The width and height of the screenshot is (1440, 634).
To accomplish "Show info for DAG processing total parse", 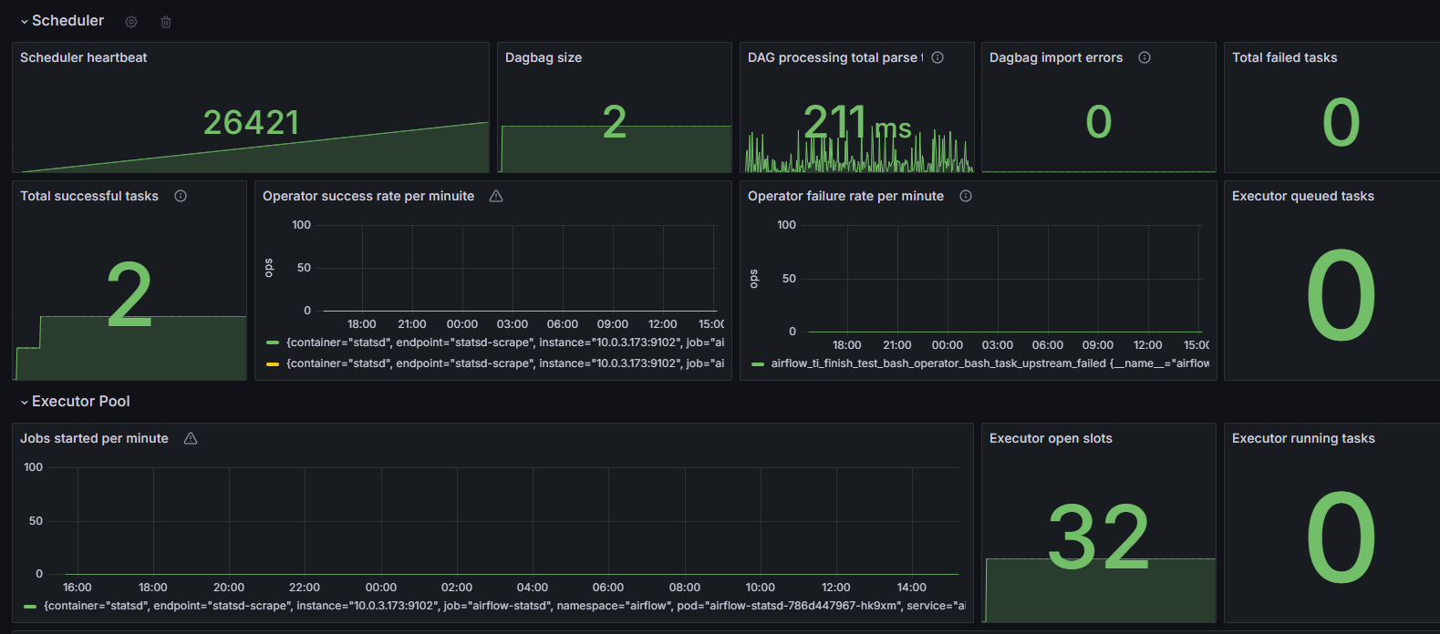I will coord(938,57).
